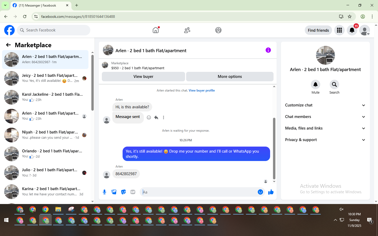Click the Search Facebook field
The width and height of the screenshot is (378, 236).
(54, 30)
